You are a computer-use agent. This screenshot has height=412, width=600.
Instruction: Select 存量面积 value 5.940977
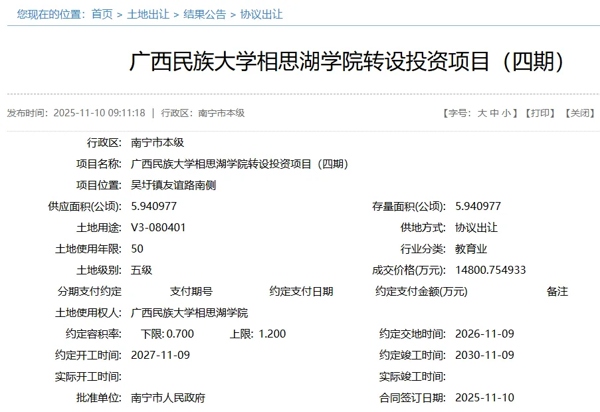(x=478, y=207)
